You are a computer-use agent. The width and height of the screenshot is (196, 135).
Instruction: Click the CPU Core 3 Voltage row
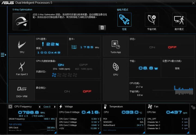(x=79, y=125)
